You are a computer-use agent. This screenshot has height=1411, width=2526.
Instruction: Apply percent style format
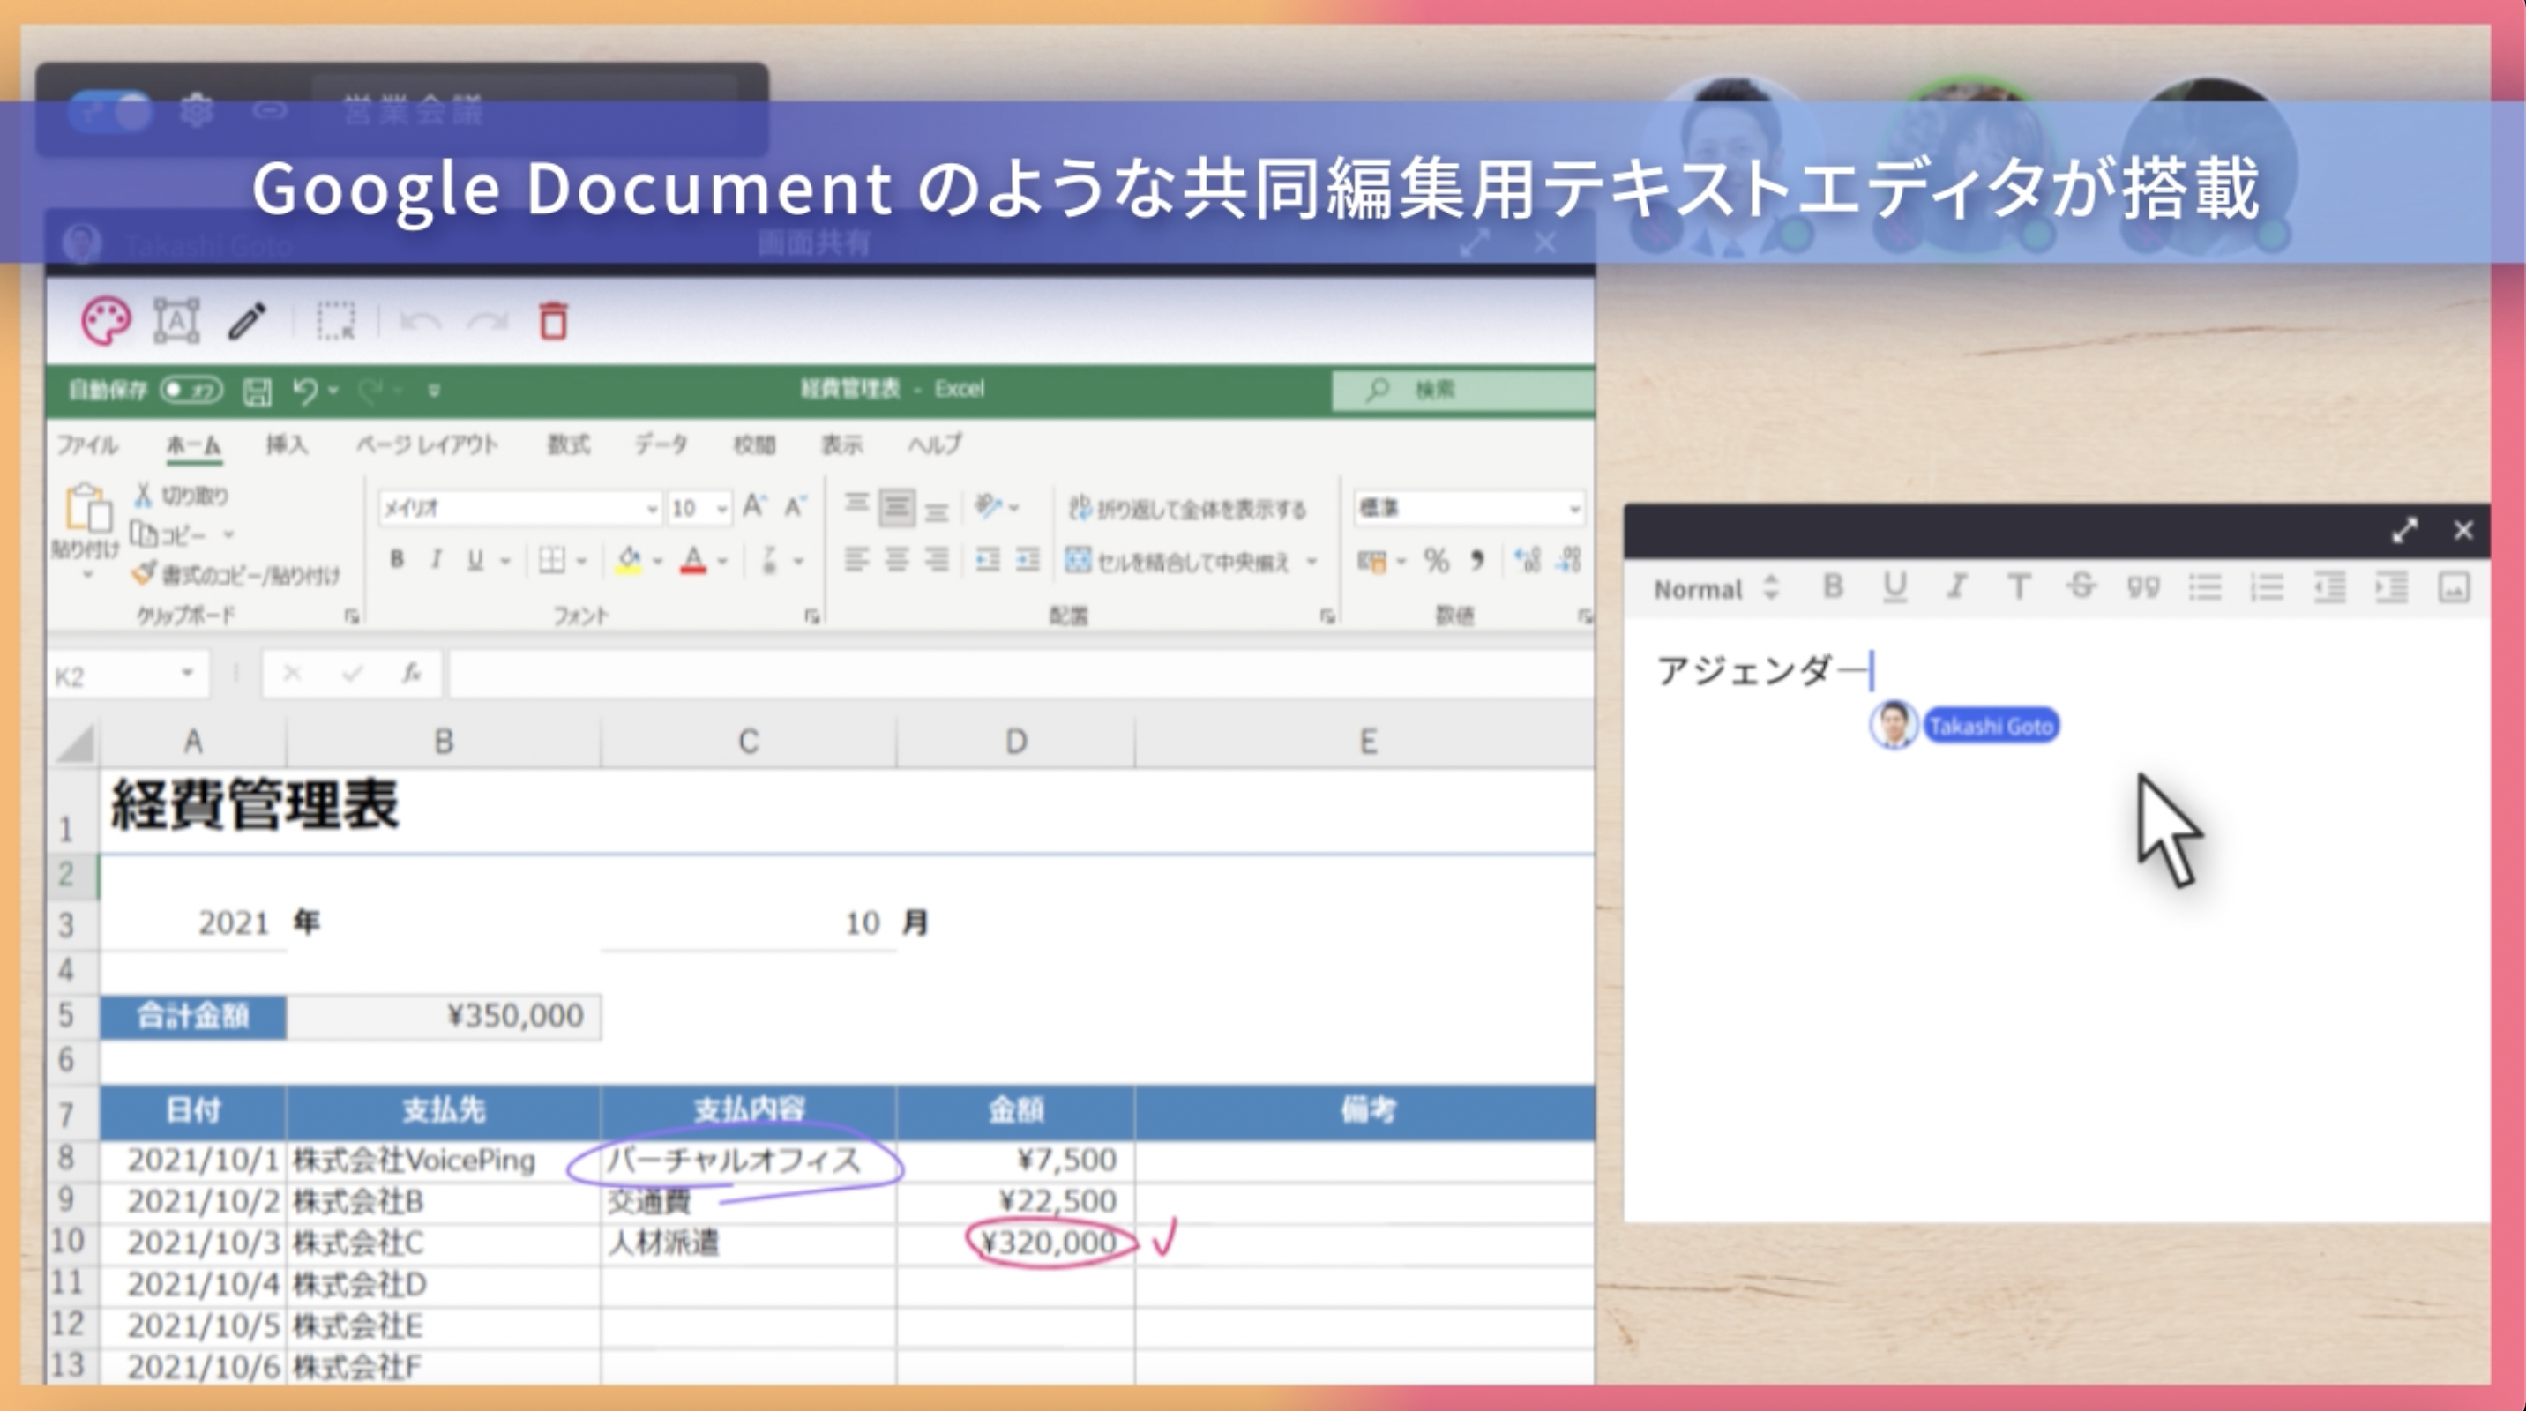coord(1437,561)
